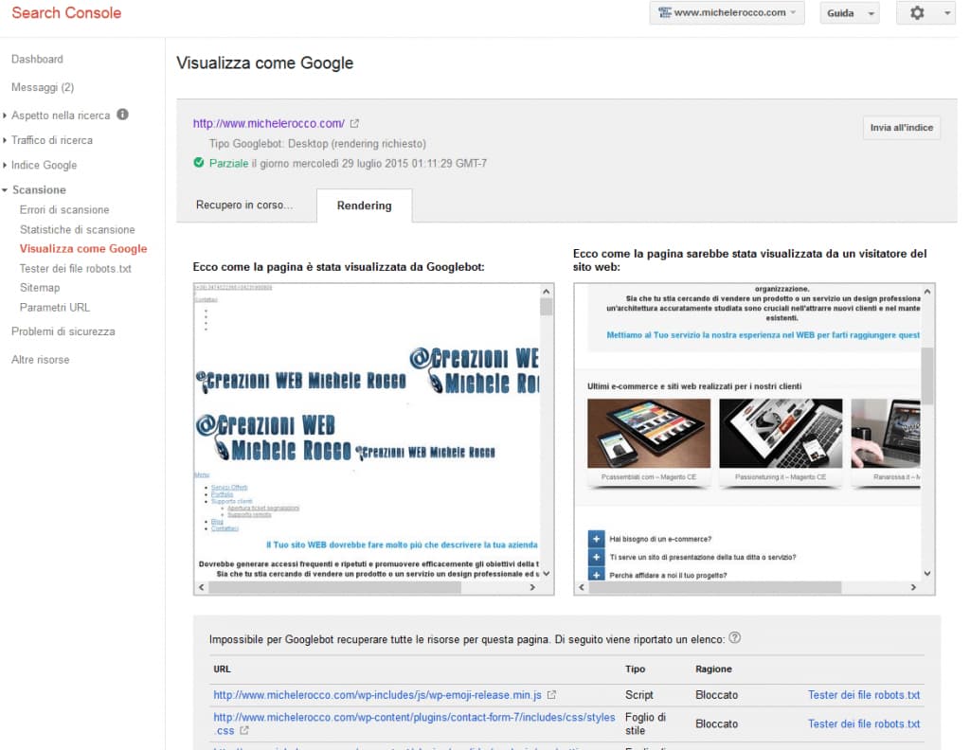
Task: Click the Search Console logo
Action: [x=66, y=13]
